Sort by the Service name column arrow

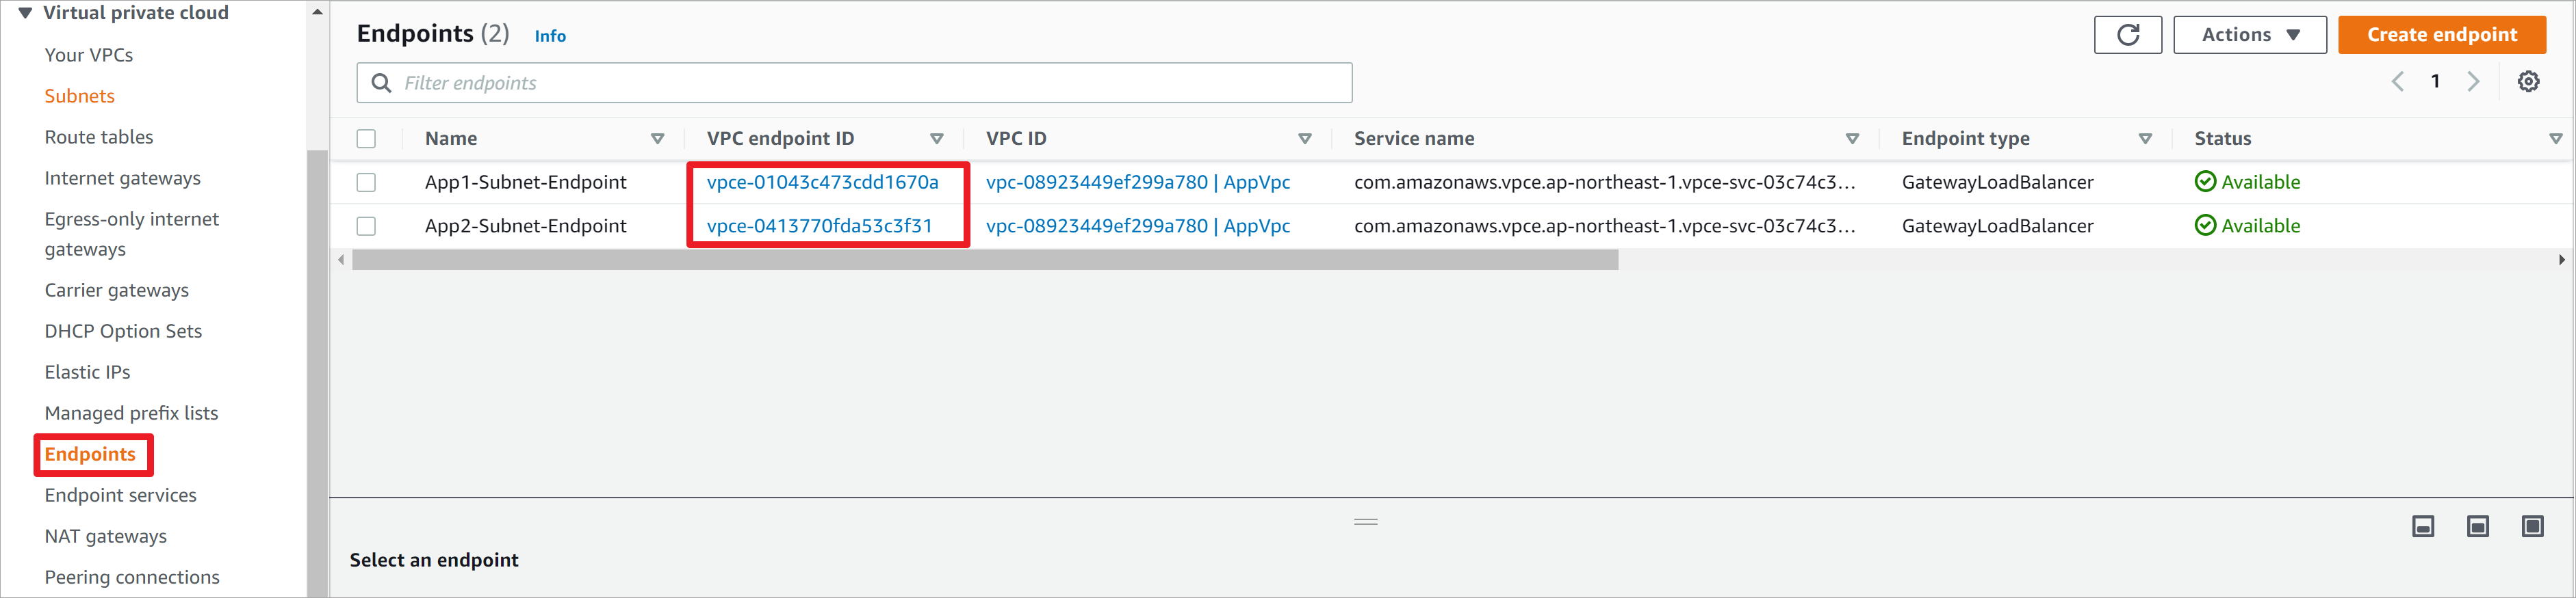pyautogui.click(x=1852, y=139)
